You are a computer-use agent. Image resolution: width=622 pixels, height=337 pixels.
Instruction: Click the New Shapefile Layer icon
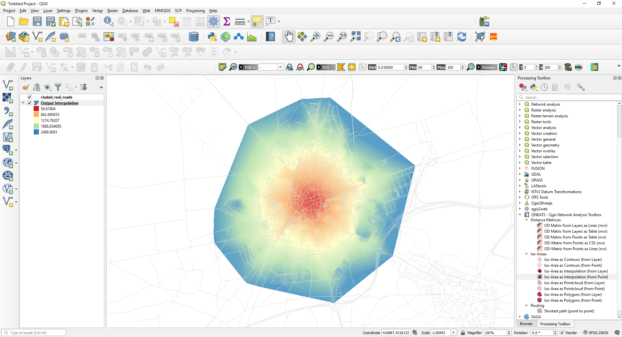37,37
